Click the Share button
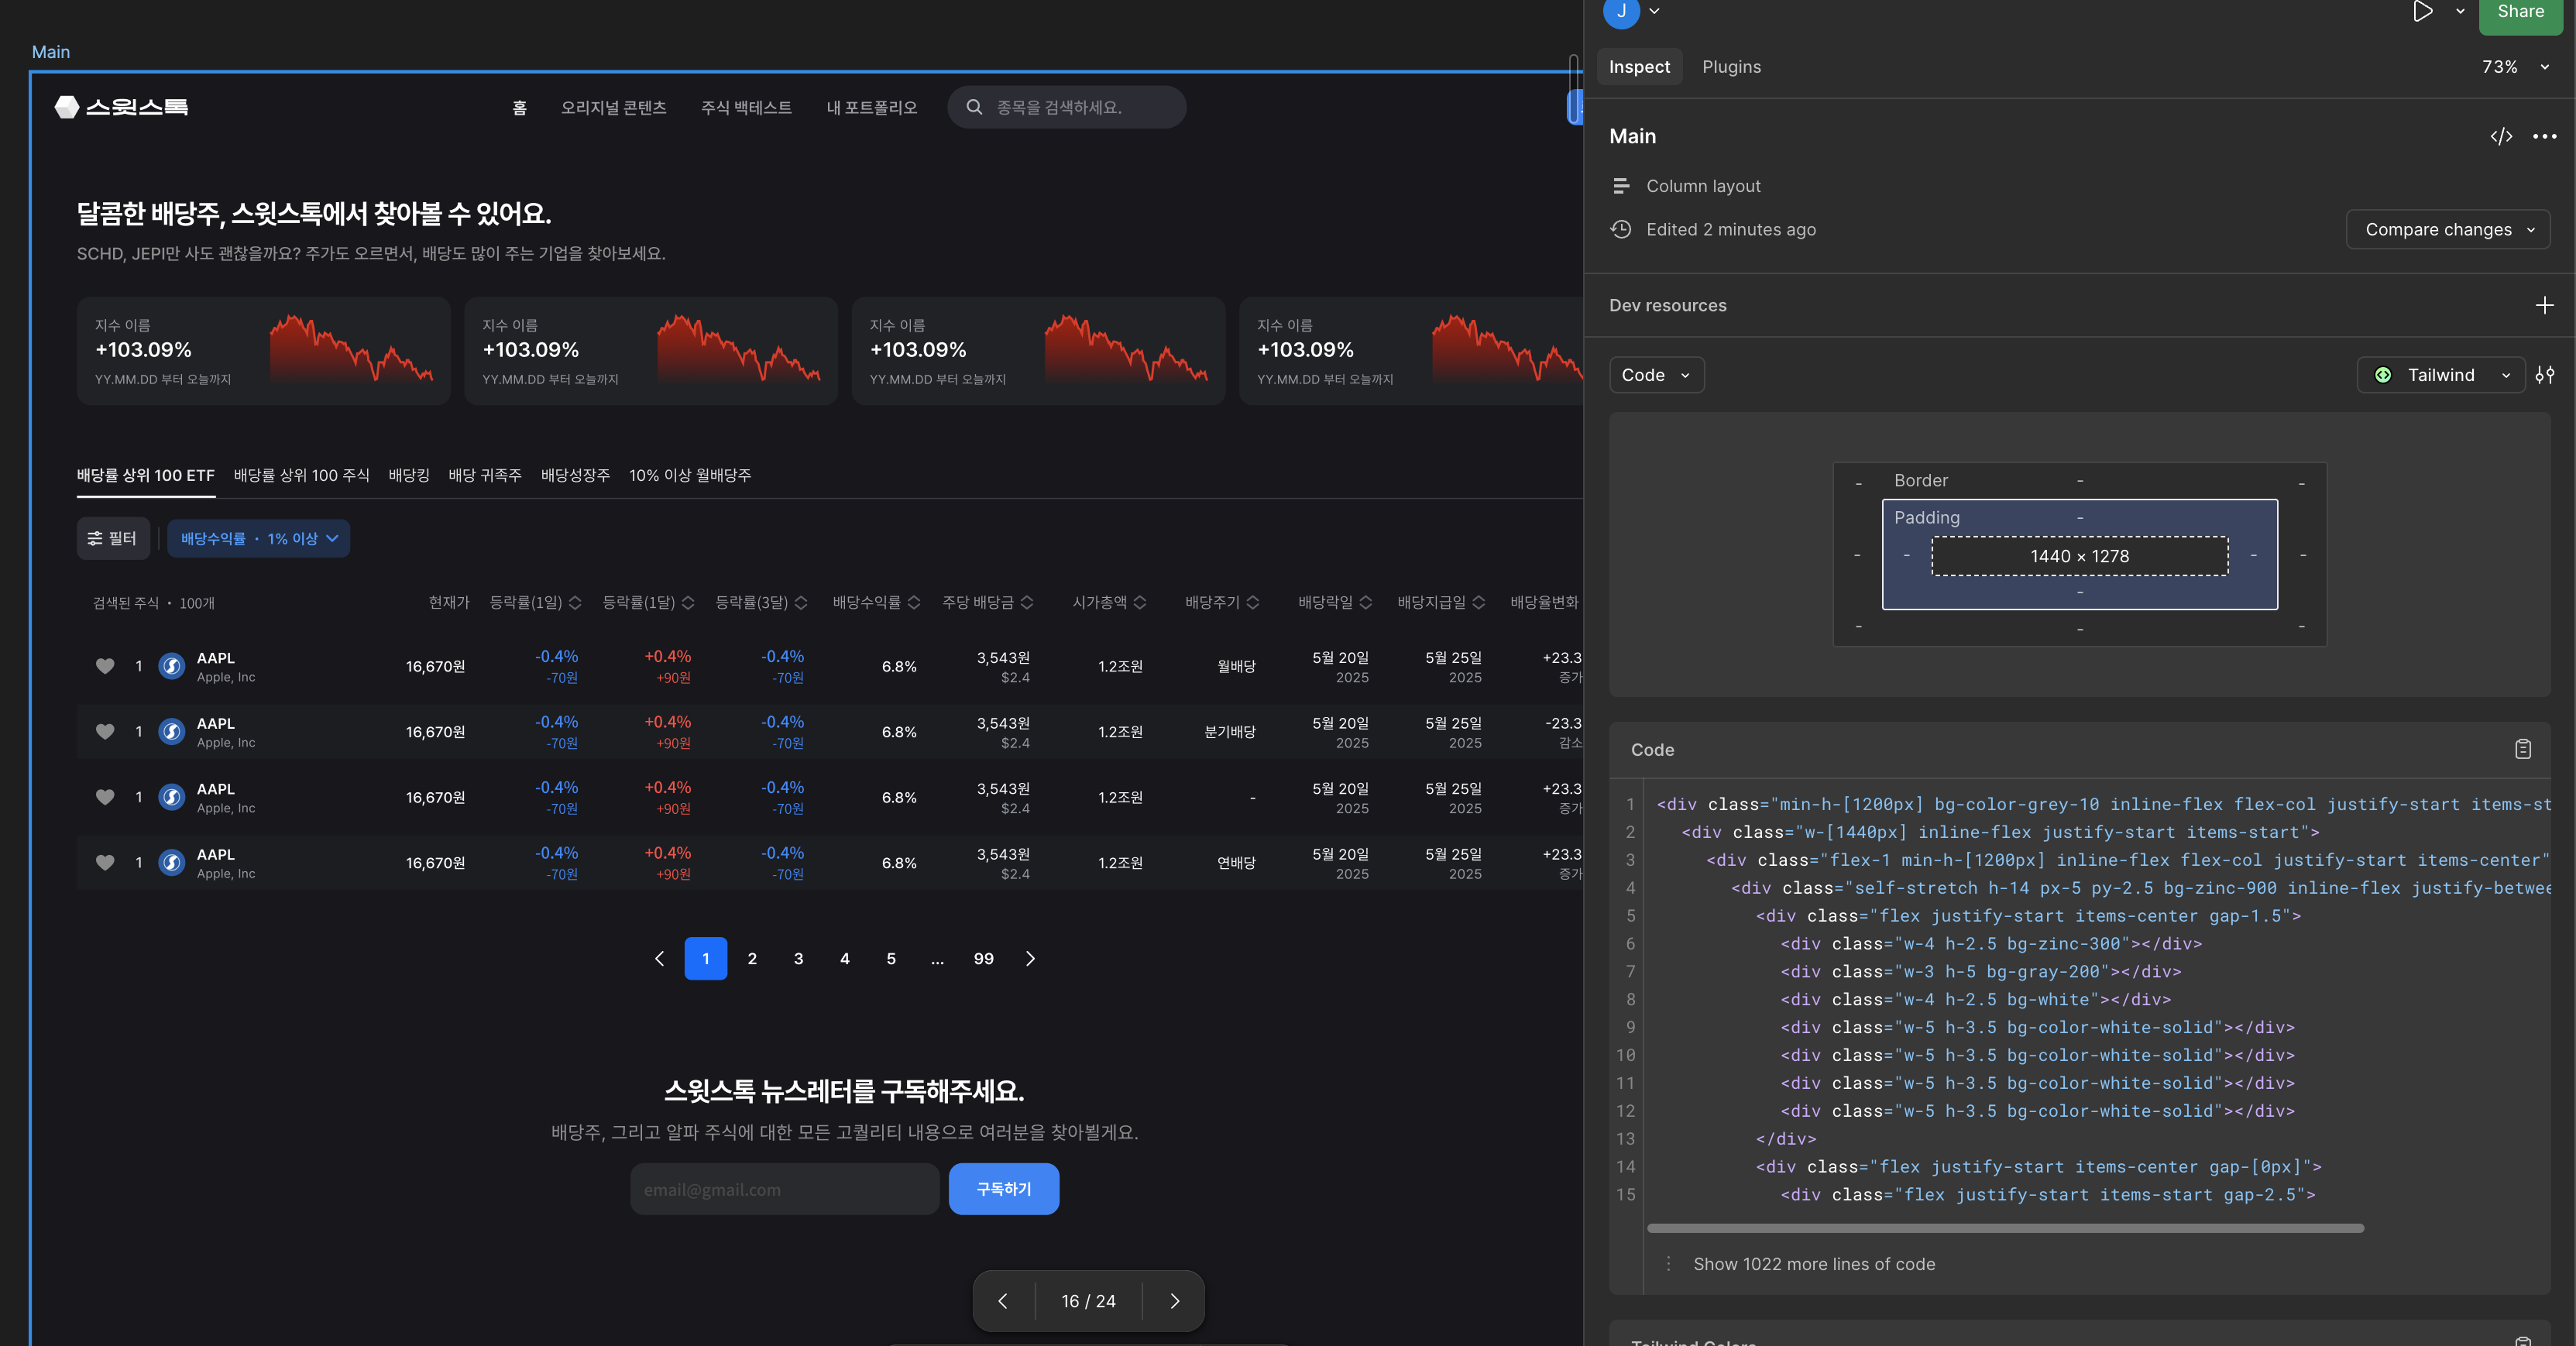This screenshot has width=2576, height=1346. coord(2520,13)
